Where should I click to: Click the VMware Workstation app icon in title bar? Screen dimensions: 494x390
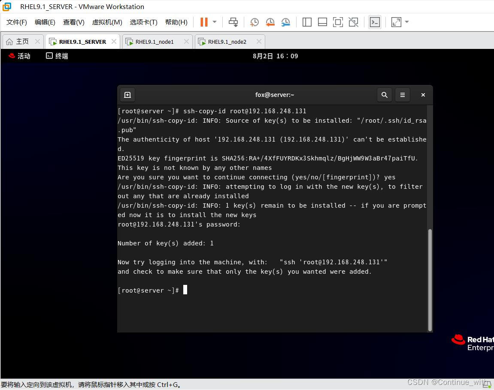coord(6,6)
